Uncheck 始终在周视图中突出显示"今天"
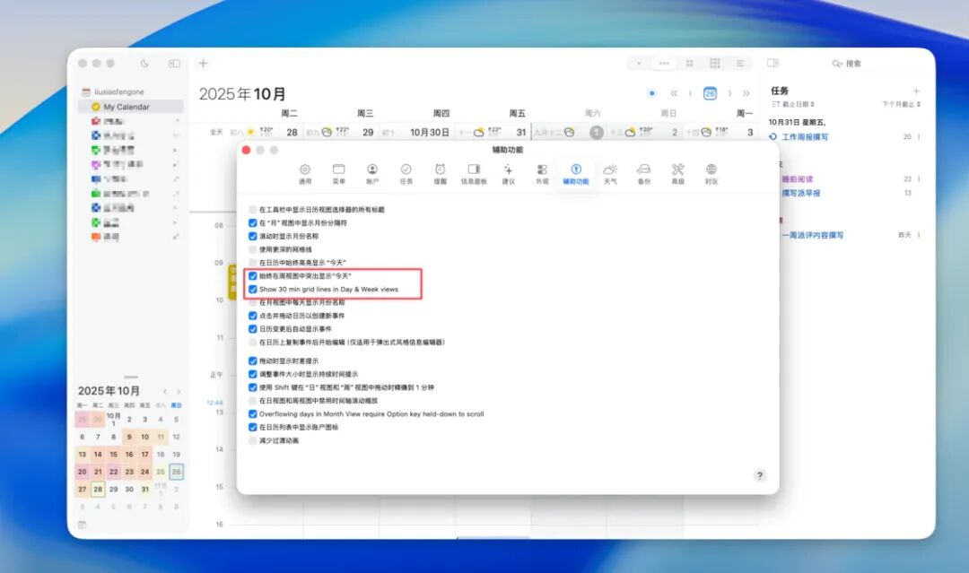 click(x=253, y=276)
